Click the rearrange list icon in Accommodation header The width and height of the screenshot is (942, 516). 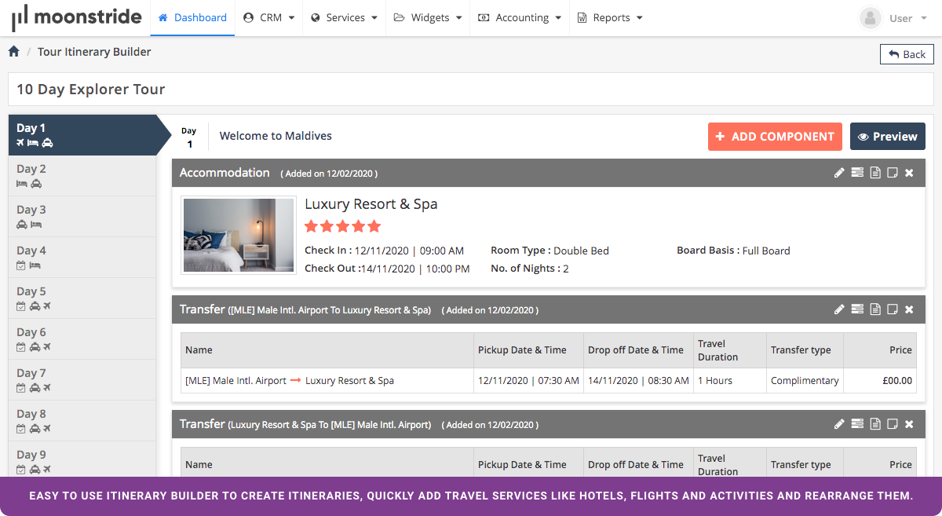point(857,173)
